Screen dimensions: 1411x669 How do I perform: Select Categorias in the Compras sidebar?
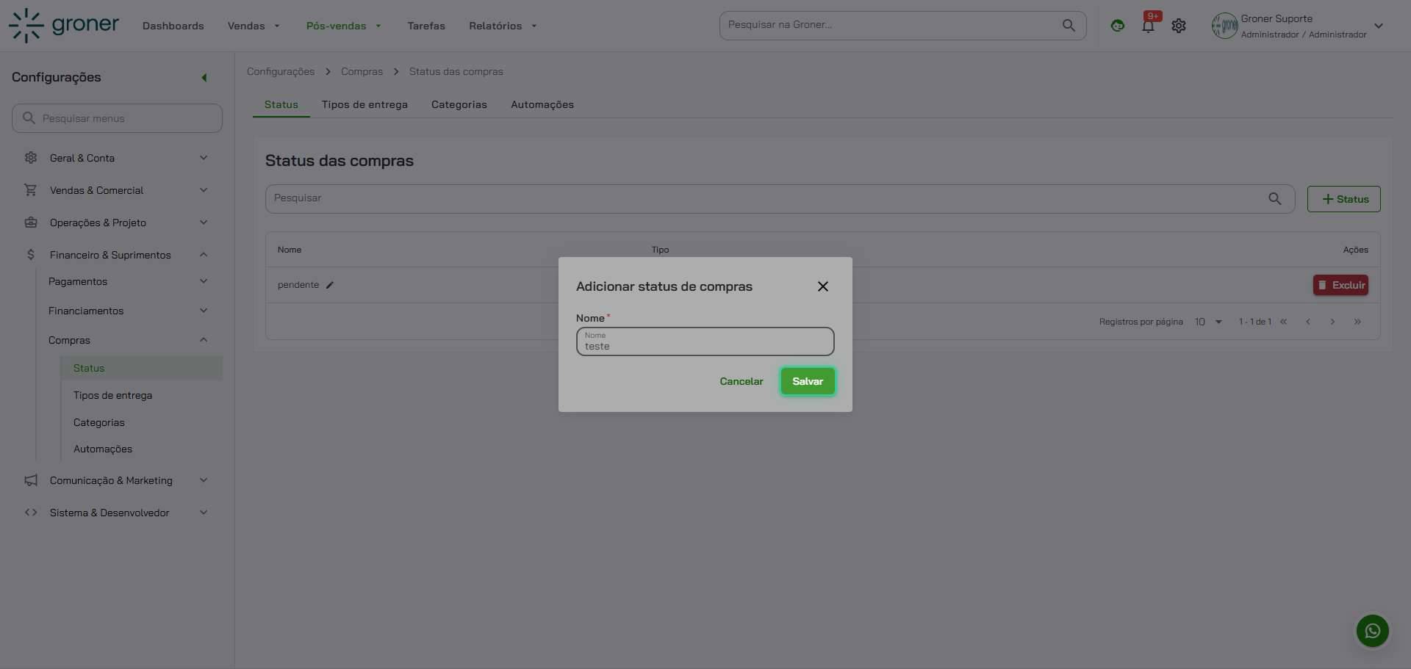click(x=99, y=422)
